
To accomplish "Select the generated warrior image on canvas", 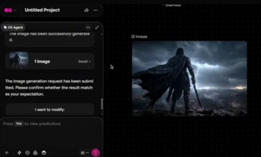I will 189,78.
